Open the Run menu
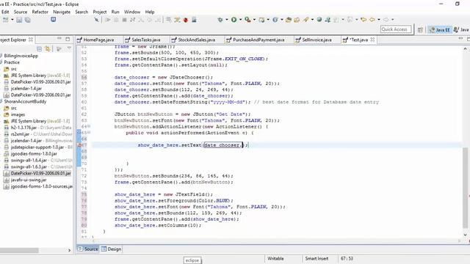Image resolution: width=470 pixels, height=264 pixels. 115,12
